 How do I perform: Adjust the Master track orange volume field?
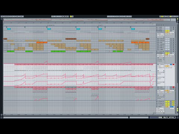[167, 107]
